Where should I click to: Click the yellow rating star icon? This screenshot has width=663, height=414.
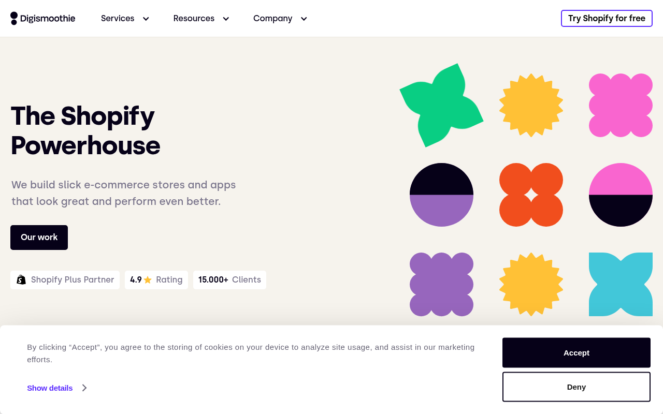pyautogui.click(x=148, y=280)
